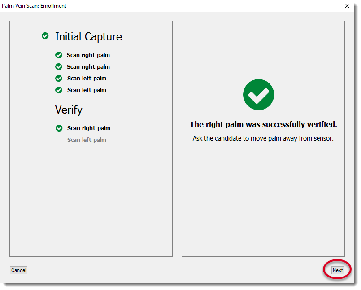The height and width of the screenshot is (290, 361).
Task: Select the Verify section heading
Action: pos(69,110)
